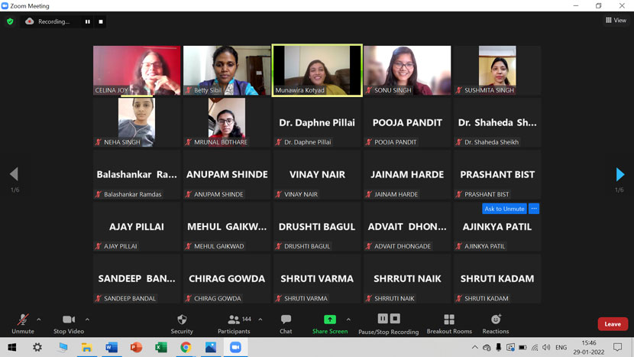The height and width of the screenshot is (357, 634).
Task: Pause the recording in bottom toolbar
Action: [383, 319]
